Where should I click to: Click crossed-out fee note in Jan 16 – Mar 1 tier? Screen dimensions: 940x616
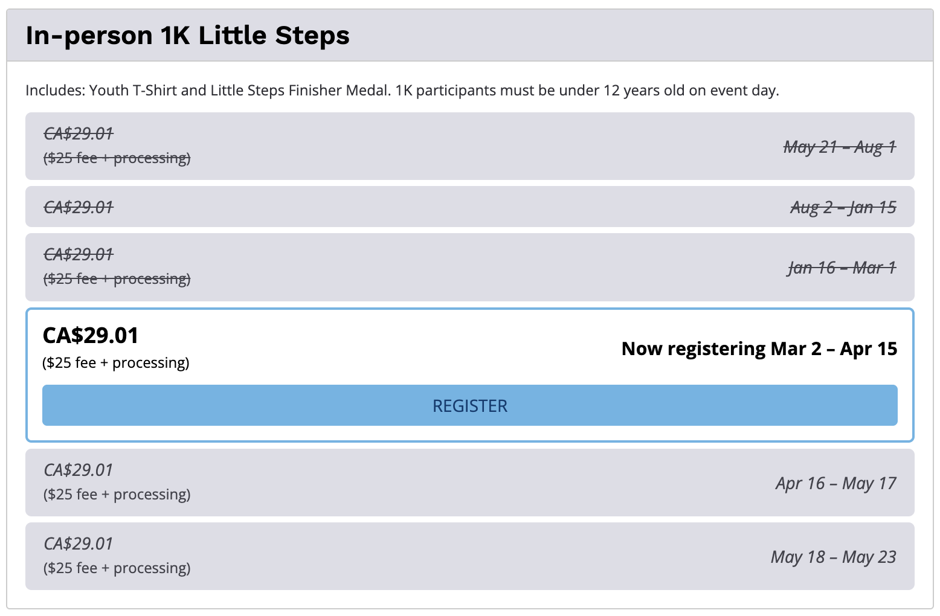(117, 279)
